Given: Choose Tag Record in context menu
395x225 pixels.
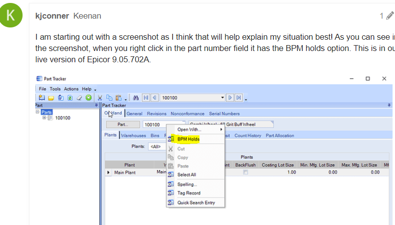Looking at the screenshot, I should point(189,193).
